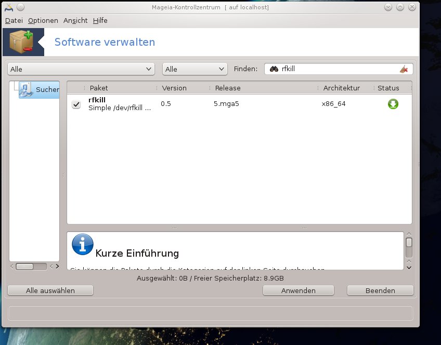This screenshot has width=441, height=345.
Task: Select the Suchergebnisse icon in sidebar
Action: [x=25, y=89]
